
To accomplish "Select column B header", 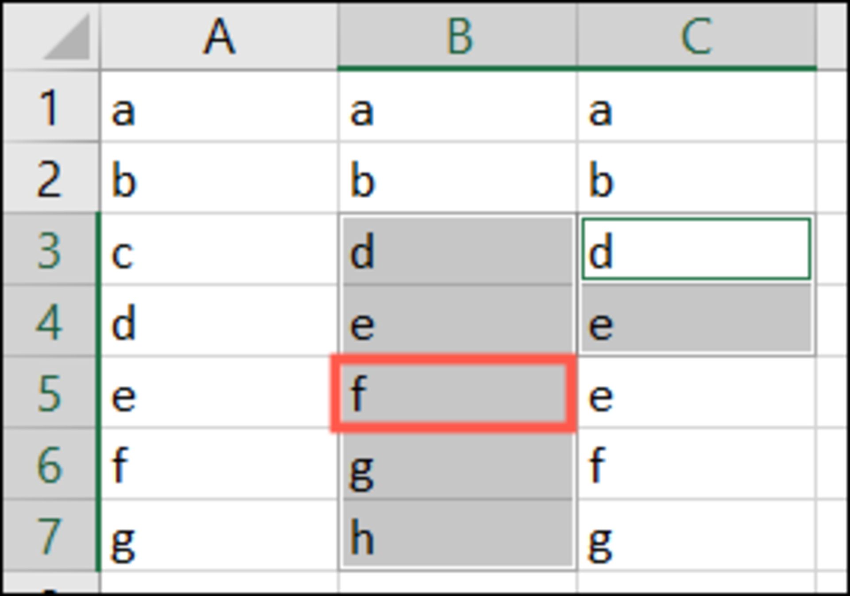I will (458, 36).
